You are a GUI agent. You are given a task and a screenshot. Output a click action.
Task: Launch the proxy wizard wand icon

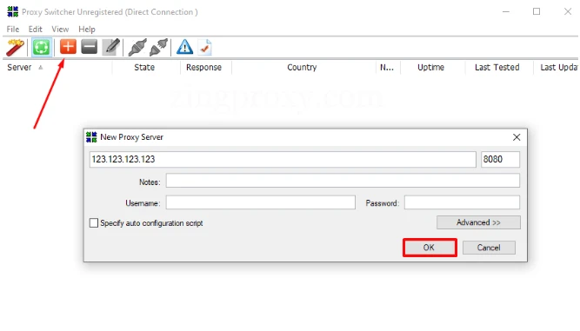pos(15,47)
